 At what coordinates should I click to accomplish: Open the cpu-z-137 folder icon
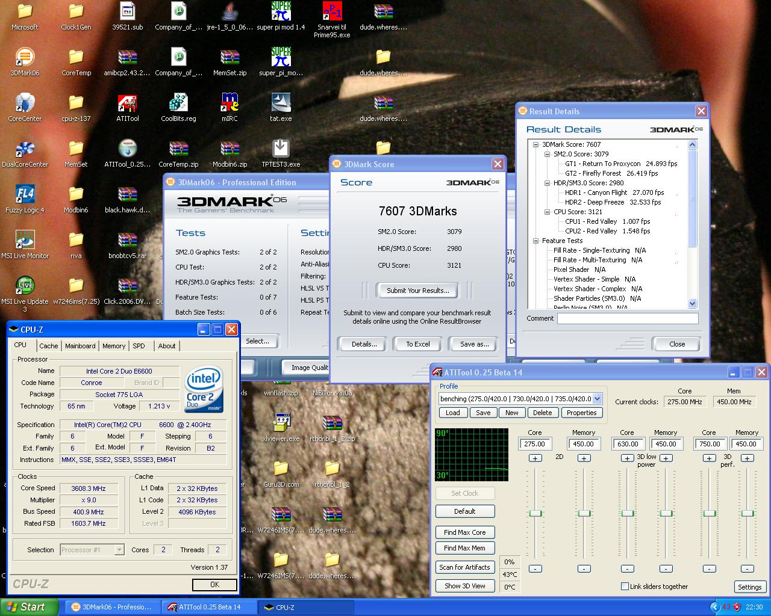[76, 107]
